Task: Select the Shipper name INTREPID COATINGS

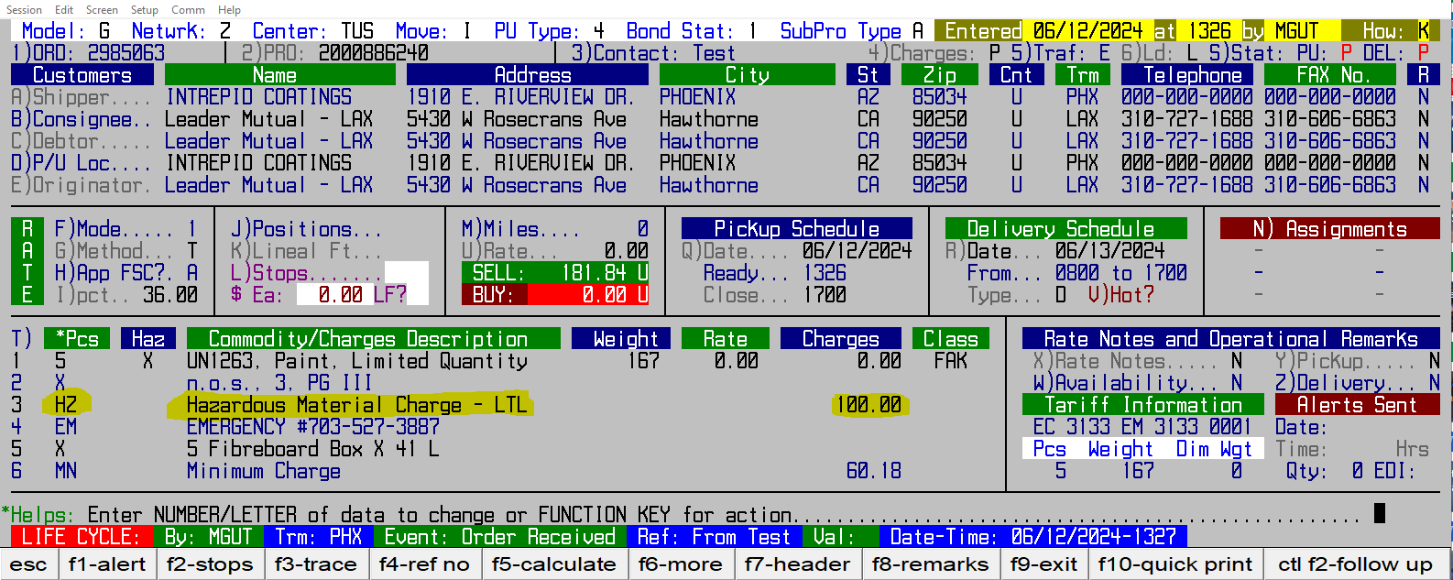Action: click(x=258, y=97)
